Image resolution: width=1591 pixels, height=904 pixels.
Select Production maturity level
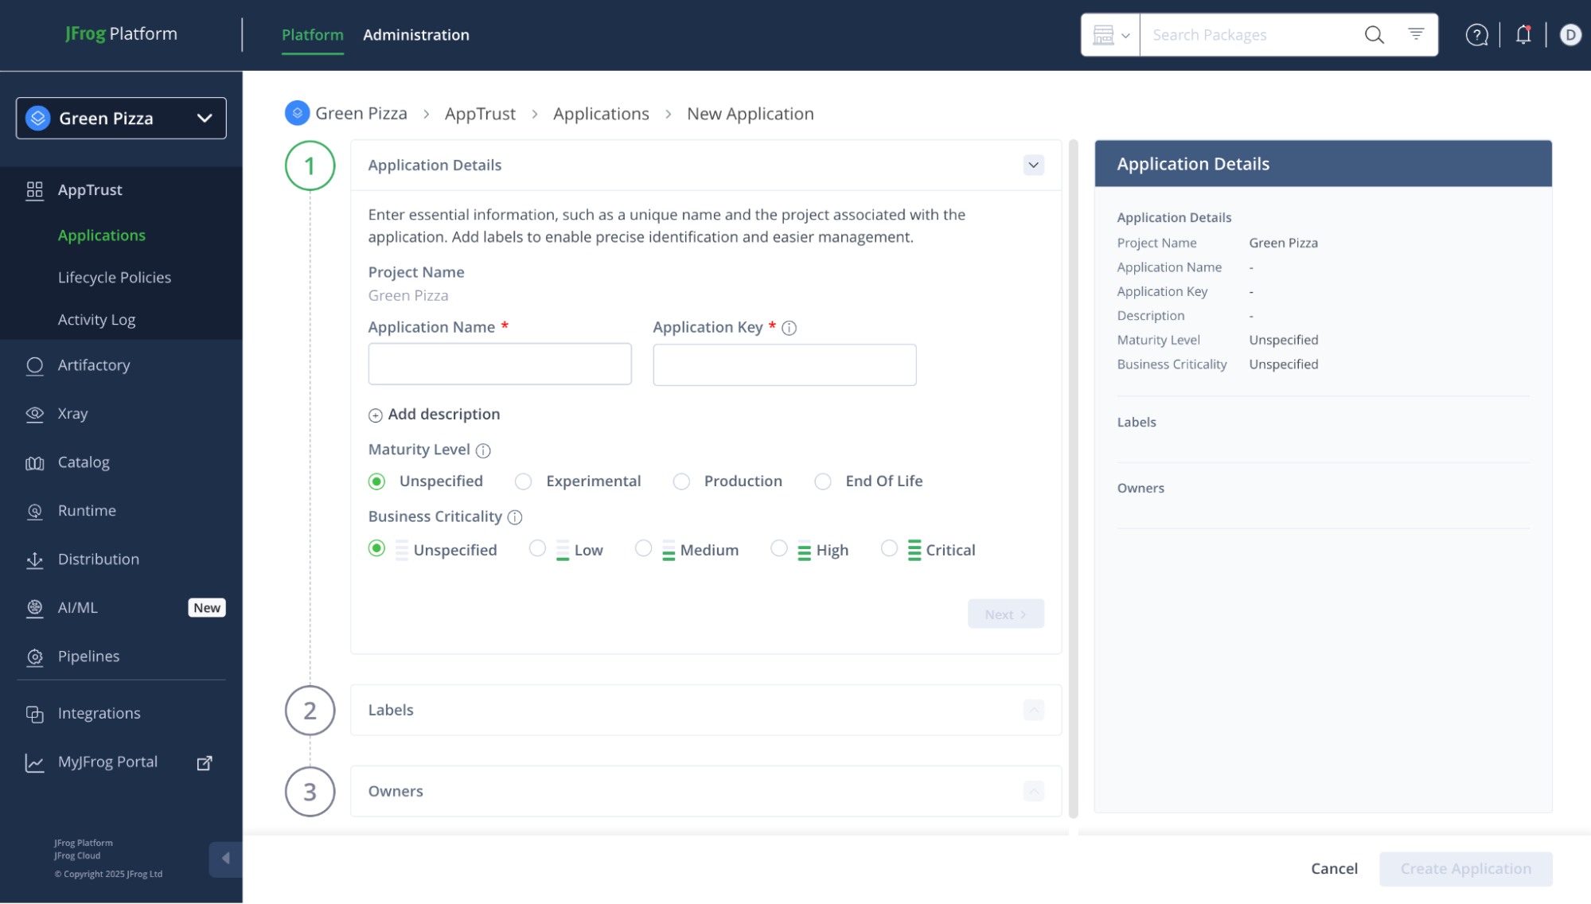(681, 481)
